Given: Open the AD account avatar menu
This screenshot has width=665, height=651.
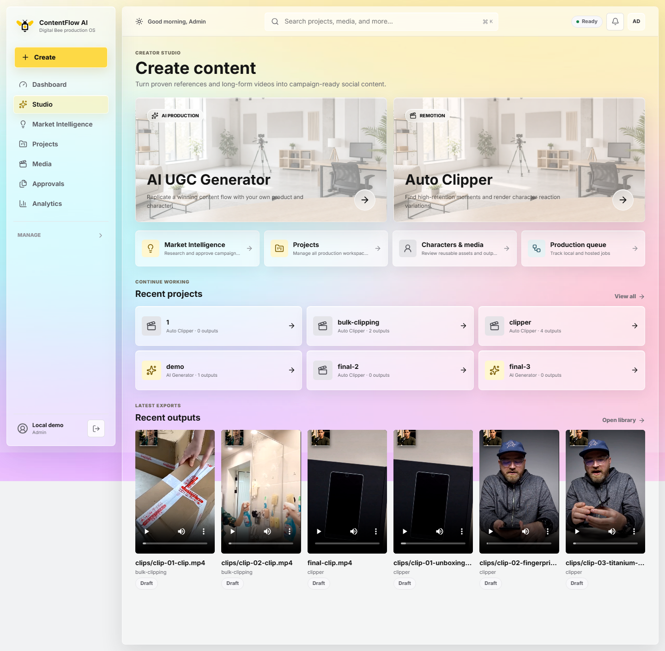Looking at the screenshot, I should pos(636,22).
